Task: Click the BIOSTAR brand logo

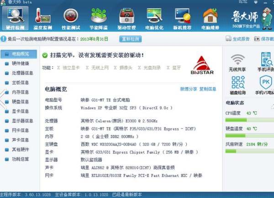Action: pos(202,65)
